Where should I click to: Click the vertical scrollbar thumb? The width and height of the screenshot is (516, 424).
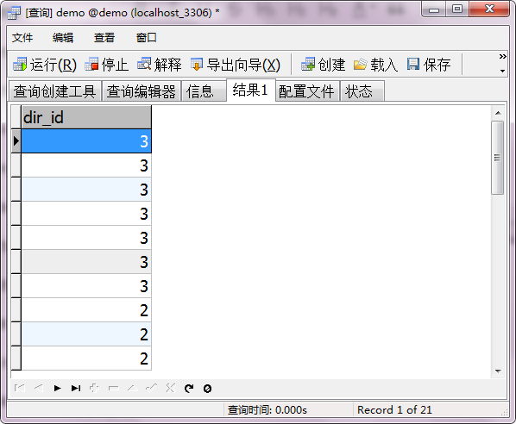[498, 158]
